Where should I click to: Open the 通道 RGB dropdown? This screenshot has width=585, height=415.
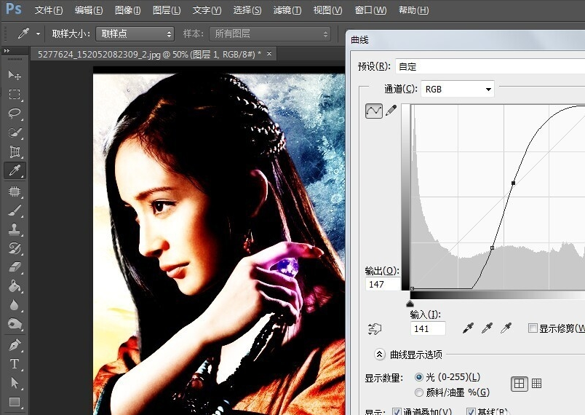[x=458, y=90]
